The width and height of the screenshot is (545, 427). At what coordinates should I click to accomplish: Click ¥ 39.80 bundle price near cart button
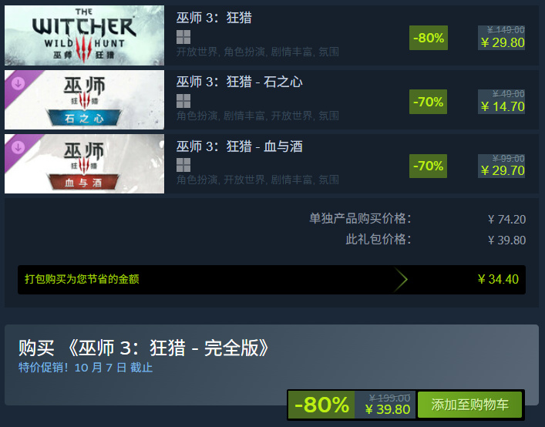(x=388, y=409)
